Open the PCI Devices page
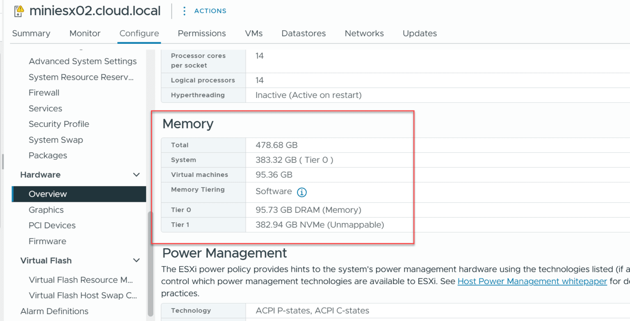Screen dimensions: 630x321 52,225
